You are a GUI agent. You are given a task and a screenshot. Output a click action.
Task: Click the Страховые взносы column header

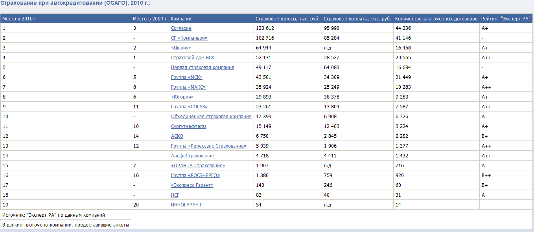click(287, 19)
